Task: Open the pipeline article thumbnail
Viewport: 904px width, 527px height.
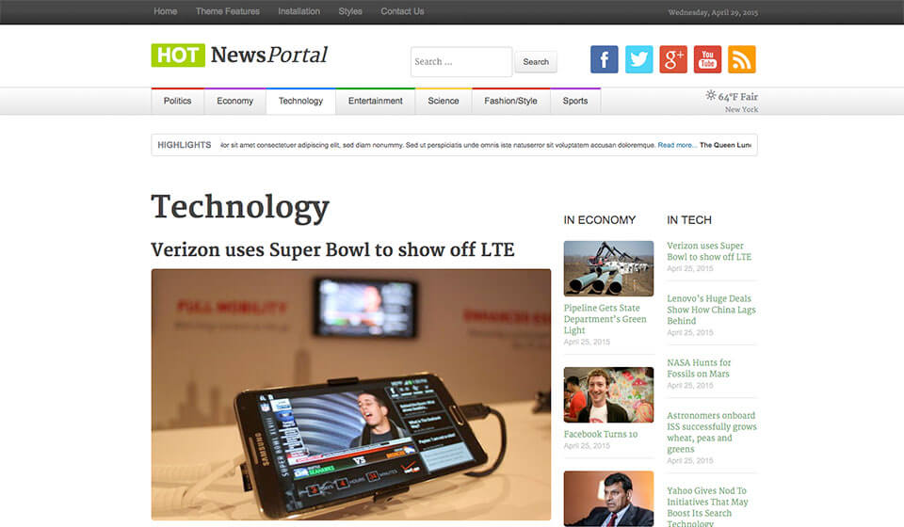Action: (x=609, y=268)
